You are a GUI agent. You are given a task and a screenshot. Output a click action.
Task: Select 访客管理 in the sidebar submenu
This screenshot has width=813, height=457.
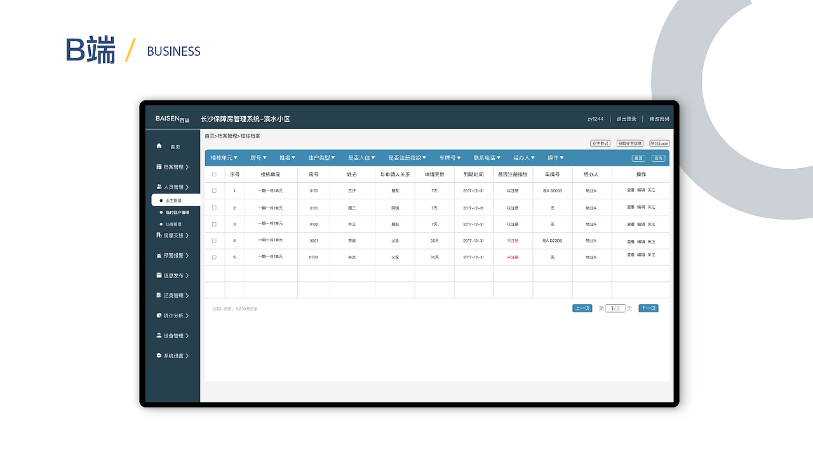point(173,224)
